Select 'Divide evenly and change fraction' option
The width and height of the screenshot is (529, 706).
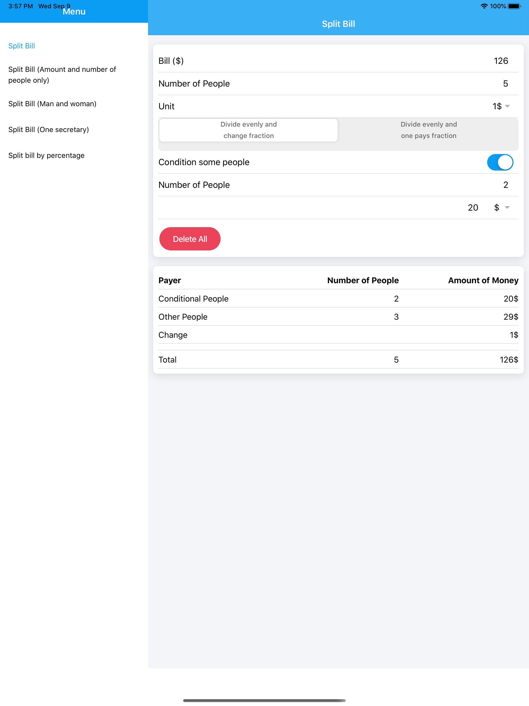click(x=248, y=130)
